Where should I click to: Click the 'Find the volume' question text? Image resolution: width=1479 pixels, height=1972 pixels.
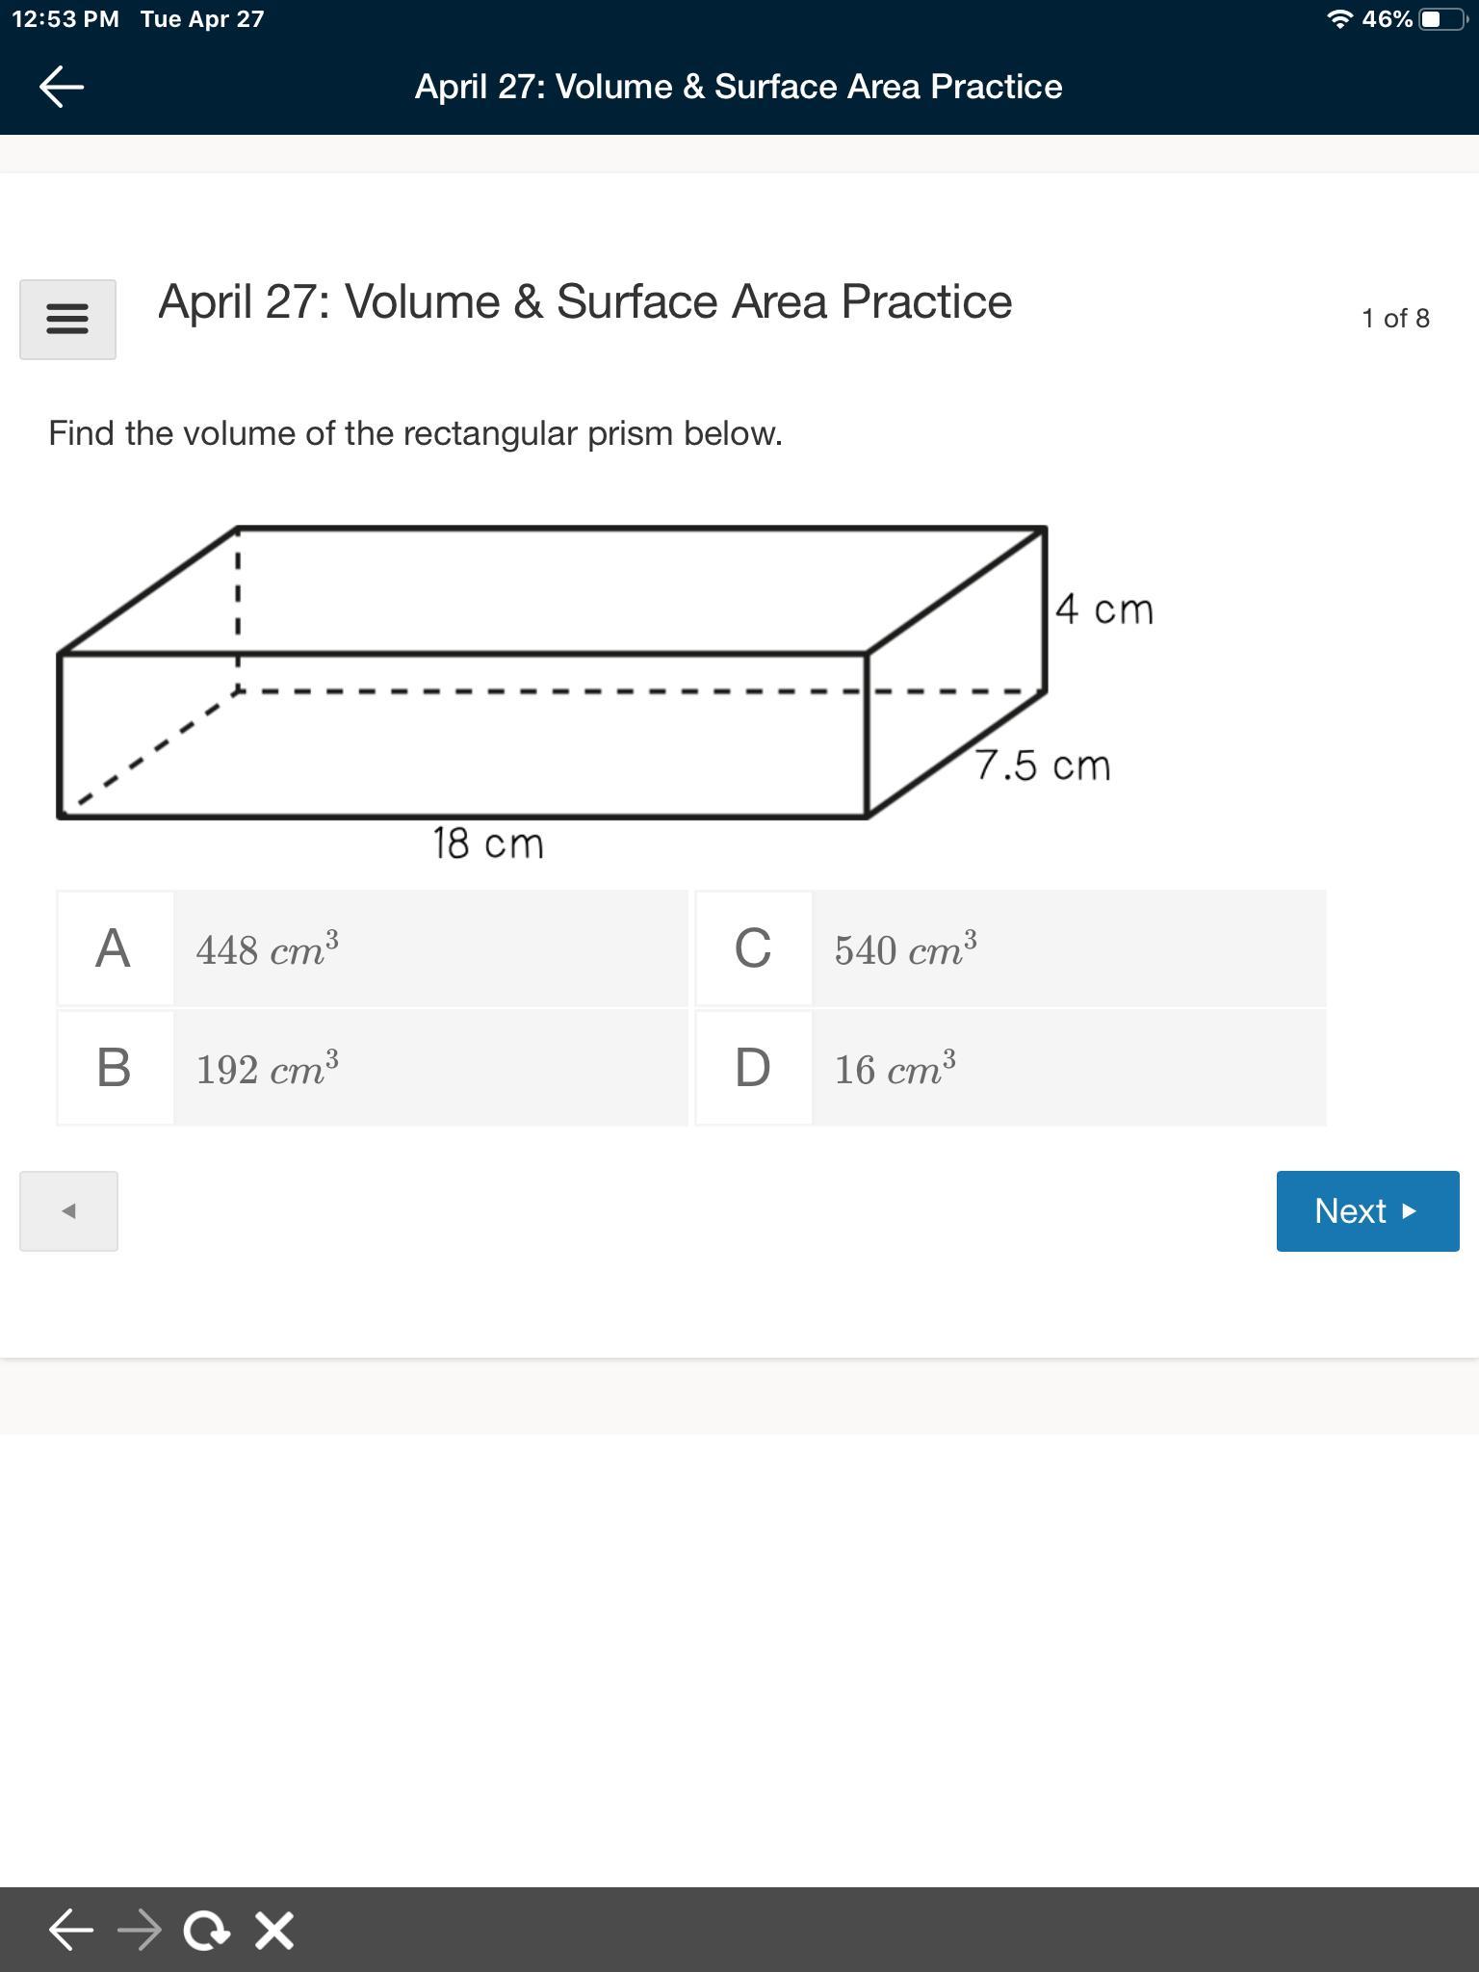point(415,433)
